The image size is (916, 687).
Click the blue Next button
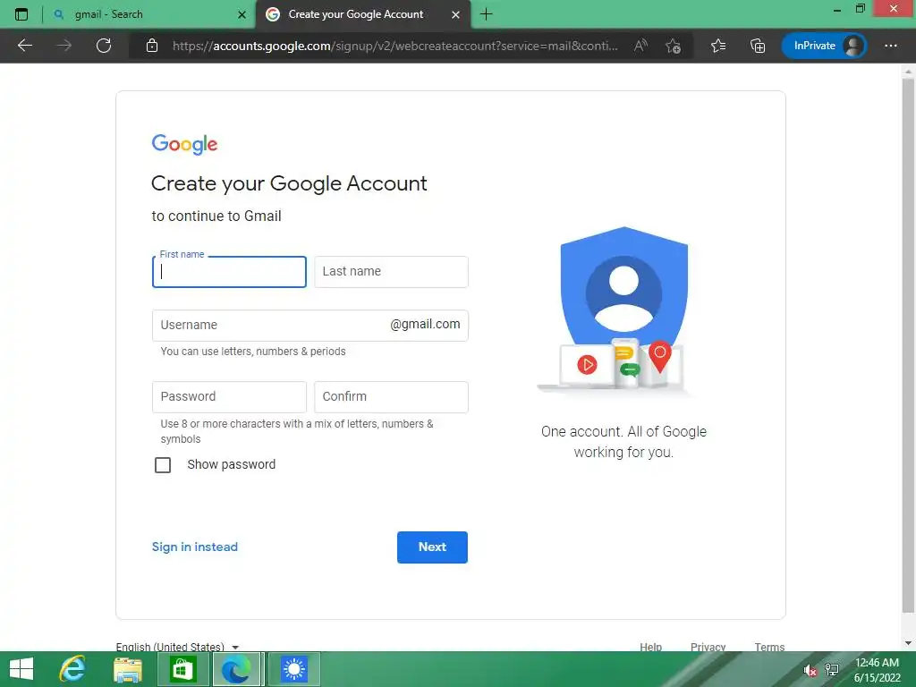[x=432, y=547]
